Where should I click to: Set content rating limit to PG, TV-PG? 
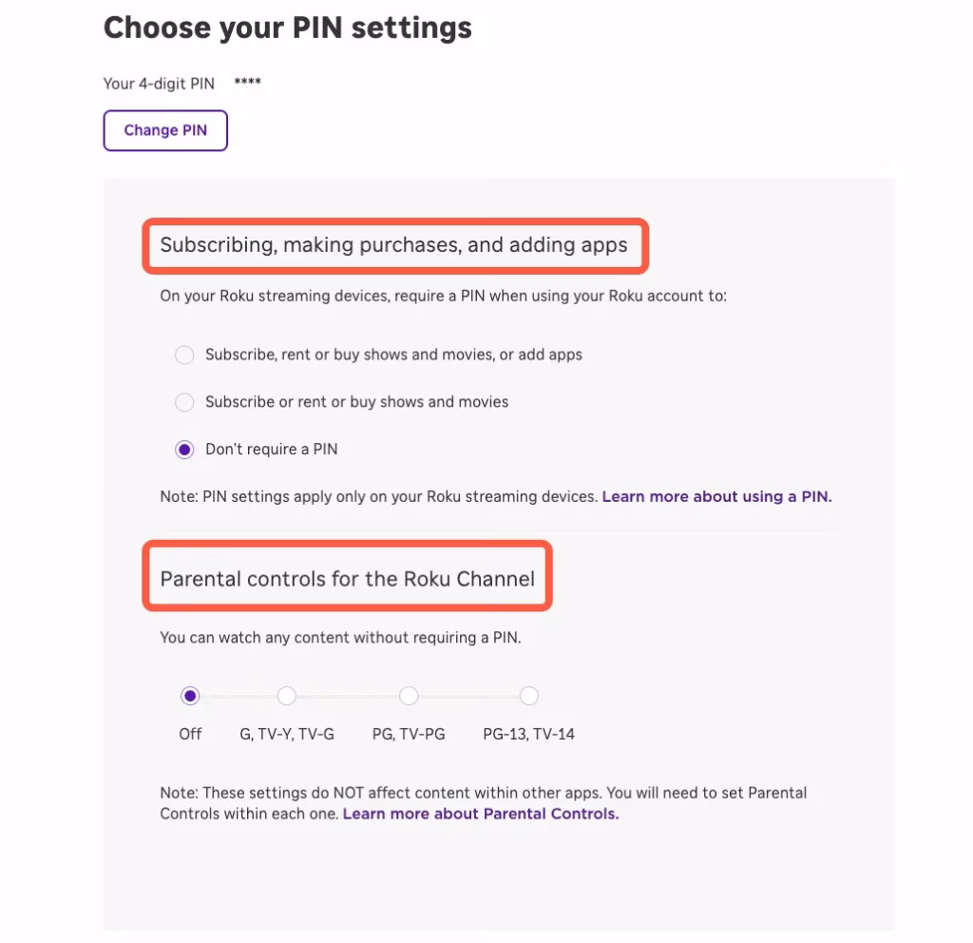click(x=409, y=696)
